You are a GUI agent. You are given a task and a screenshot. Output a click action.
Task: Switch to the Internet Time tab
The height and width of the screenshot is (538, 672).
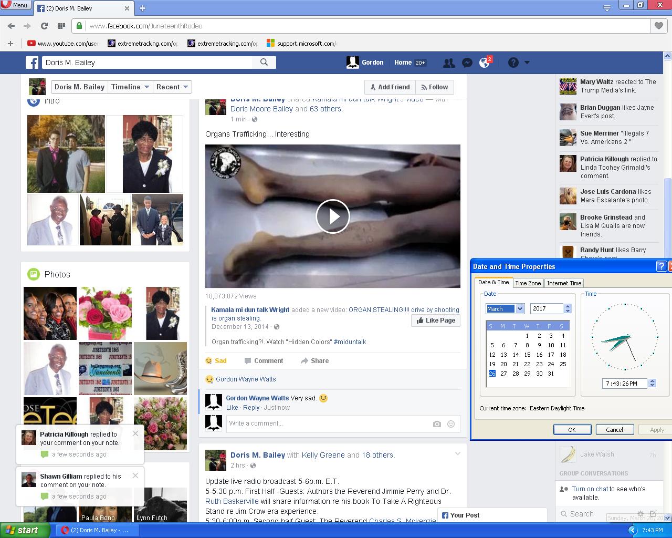pos(564,283)
